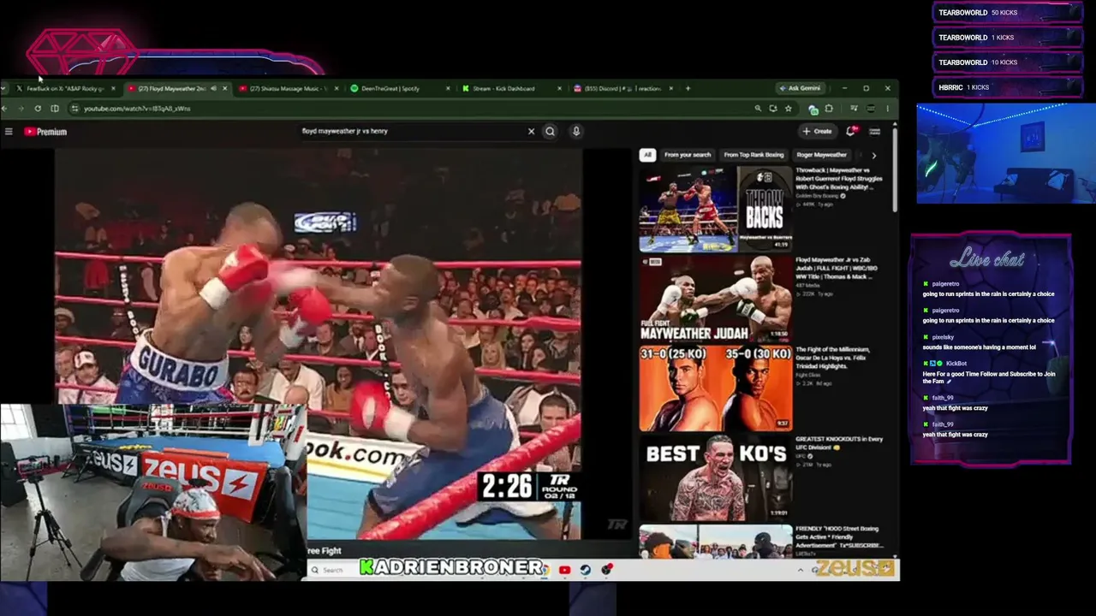
Task: Click the browser address bar URL
Action: pos(137,109)
